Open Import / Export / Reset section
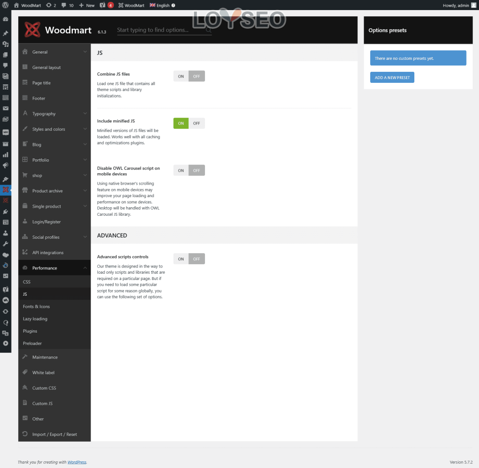Viewport: 479px width, 468px height. coord(55,434)
